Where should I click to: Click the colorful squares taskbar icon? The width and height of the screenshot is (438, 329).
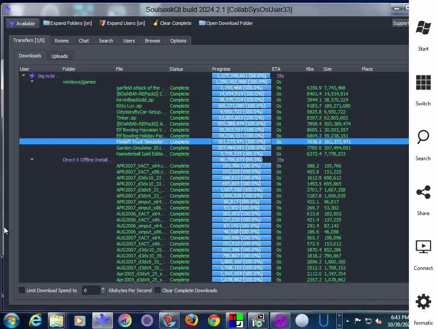236,320
